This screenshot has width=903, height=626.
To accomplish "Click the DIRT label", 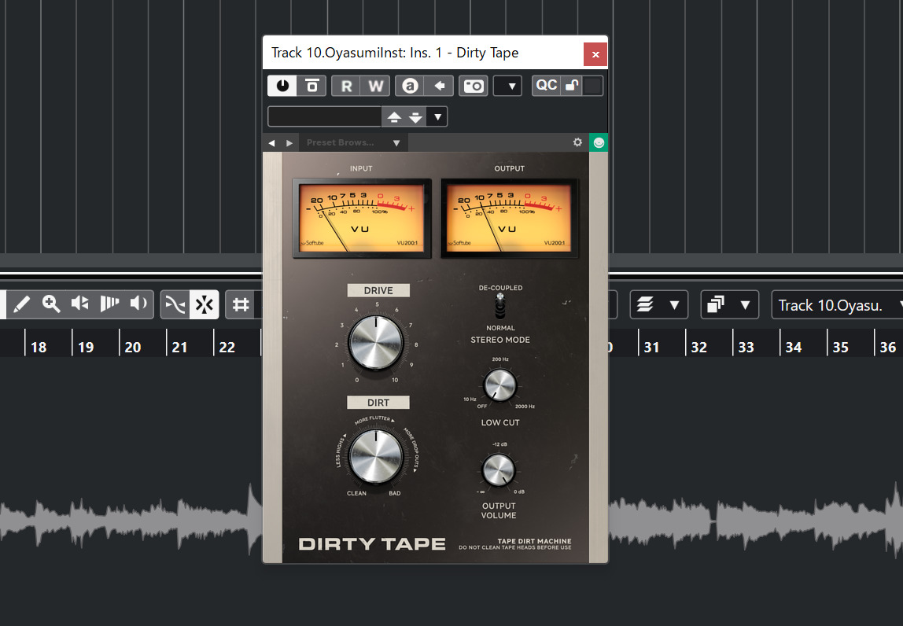I will coord(378,403).
